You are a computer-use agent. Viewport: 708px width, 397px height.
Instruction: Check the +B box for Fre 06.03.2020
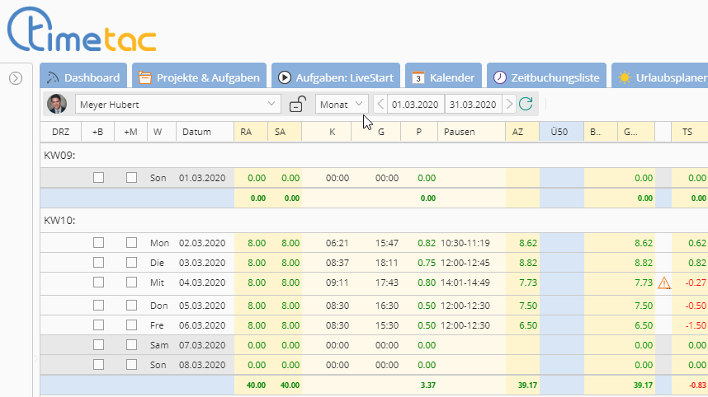click(98, 325)
